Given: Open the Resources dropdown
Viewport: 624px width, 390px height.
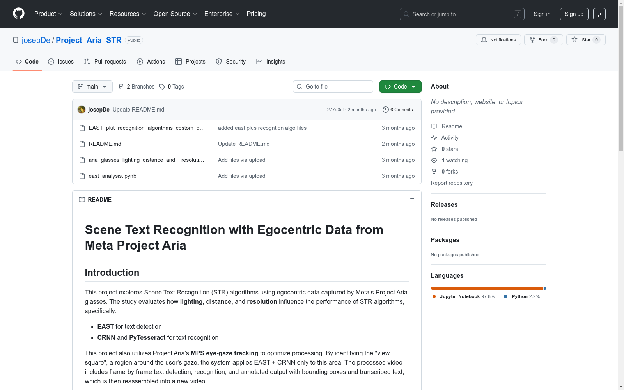Looking at the screenshot, I should pos(128,14).
